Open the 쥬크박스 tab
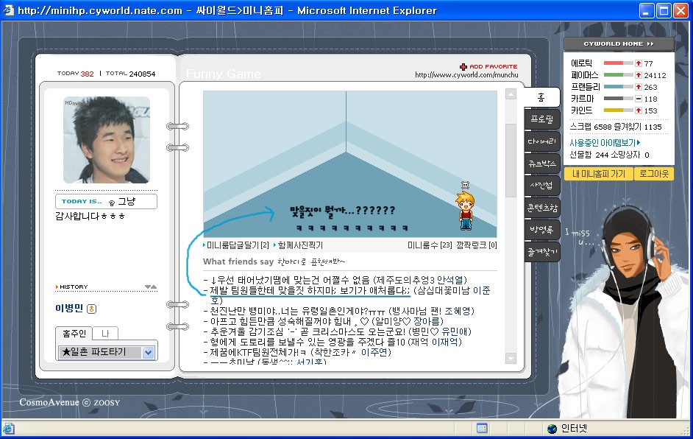Image resolution: width=693 pixels, height=439 pixels. (542, 164)
